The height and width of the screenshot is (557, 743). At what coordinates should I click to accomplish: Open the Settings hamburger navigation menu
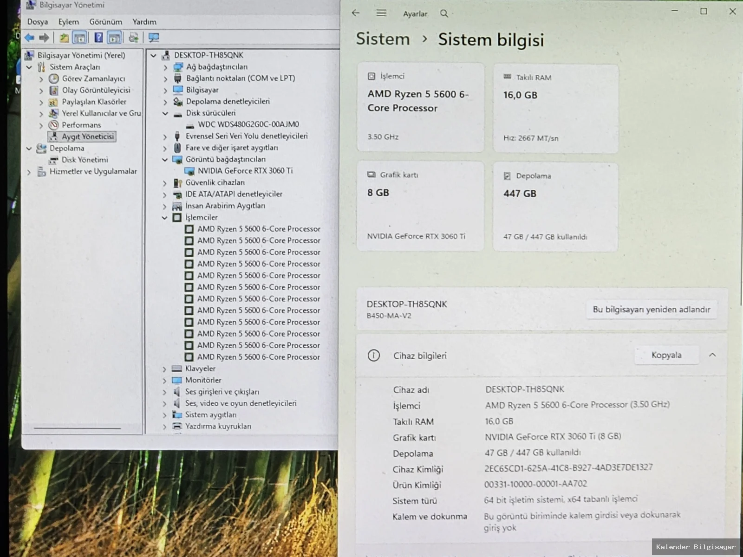pyautogui.click(x=381, y=13)
